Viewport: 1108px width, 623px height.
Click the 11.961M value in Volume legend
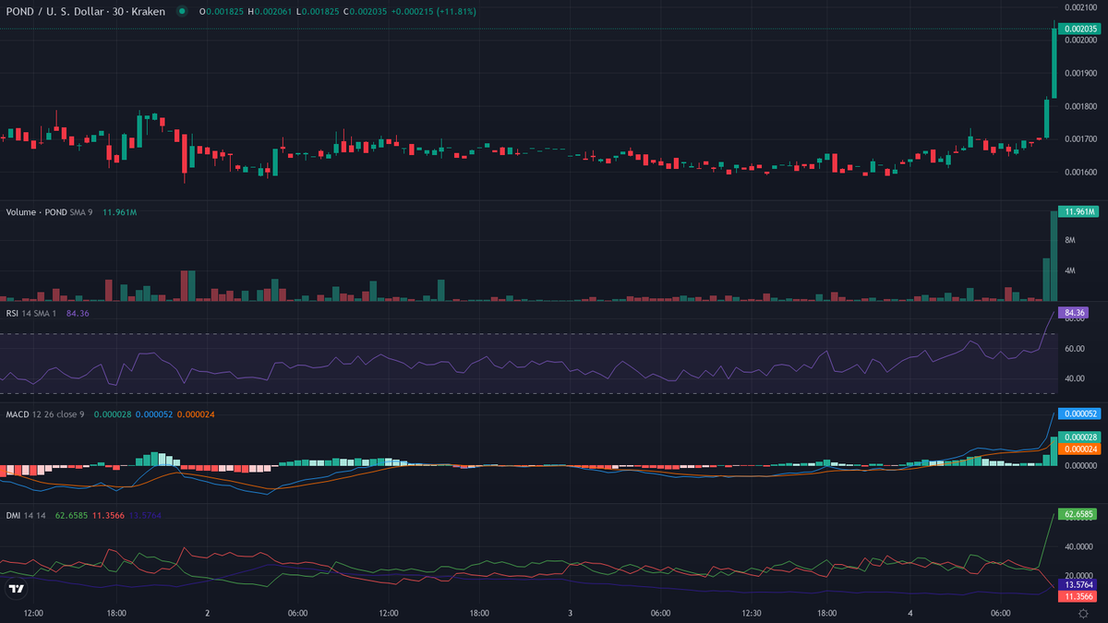[120, 212]
